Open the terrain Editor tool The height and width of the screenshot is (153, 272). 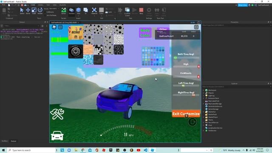pos(64,11)
